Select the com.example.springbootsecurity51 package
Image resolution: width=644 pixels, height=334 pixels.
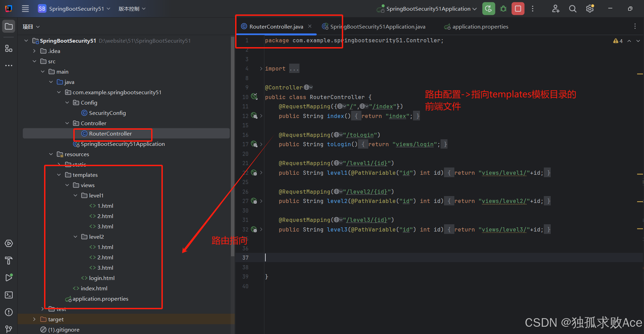pyautogui.click(x=113, y=92)
